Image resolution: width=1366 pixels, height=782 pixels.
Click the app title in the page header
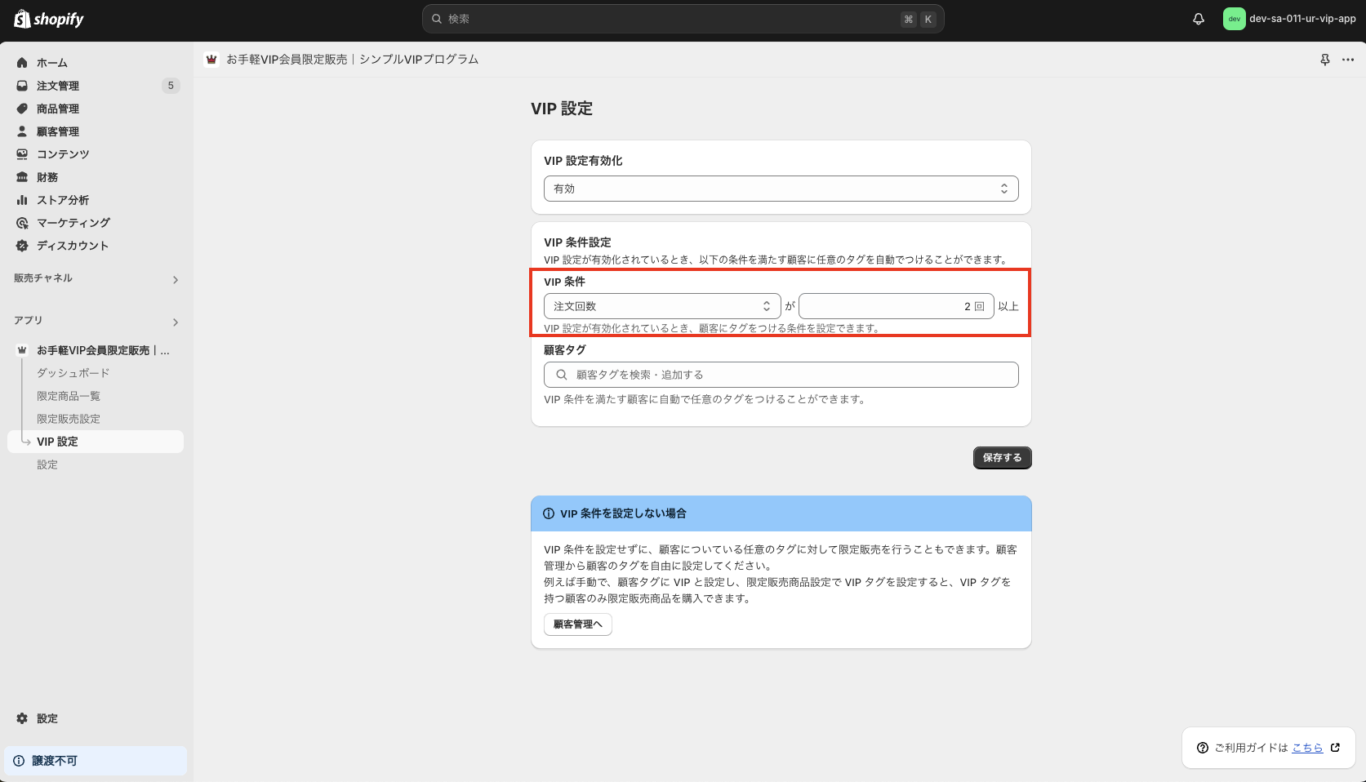coord(352,60)
